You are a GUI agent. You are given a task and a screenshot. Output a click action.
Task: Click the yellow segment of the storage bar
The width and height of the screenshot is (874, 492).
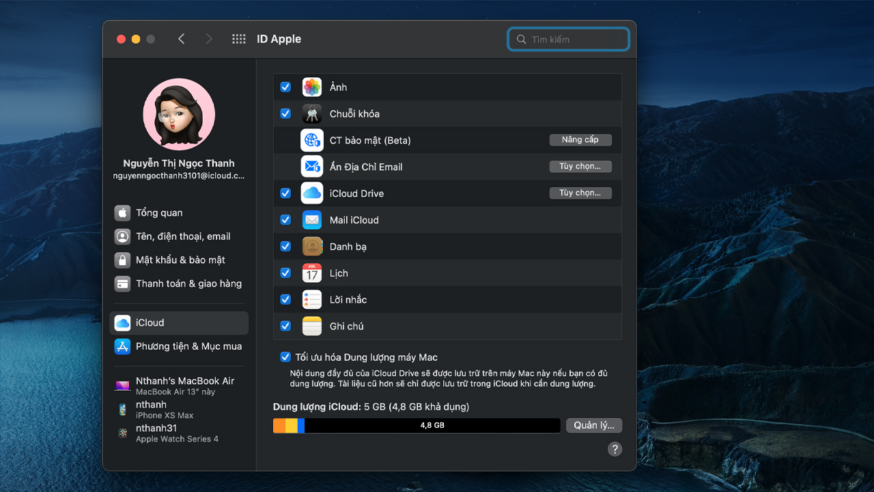(292, 426)
